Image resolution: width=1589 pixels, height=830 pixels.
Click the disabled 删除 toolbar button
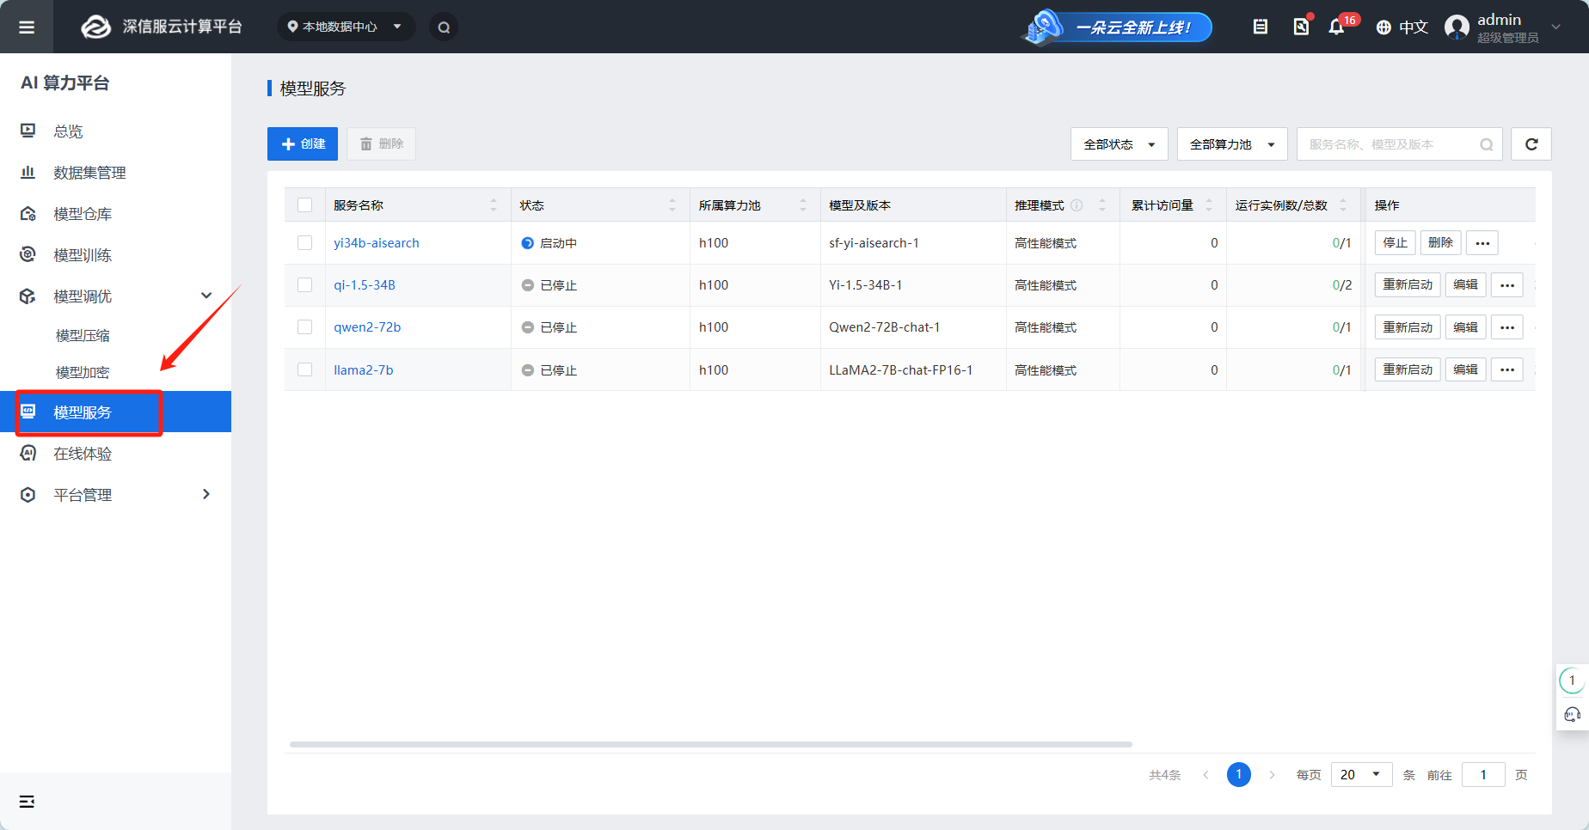coord(381,144)
